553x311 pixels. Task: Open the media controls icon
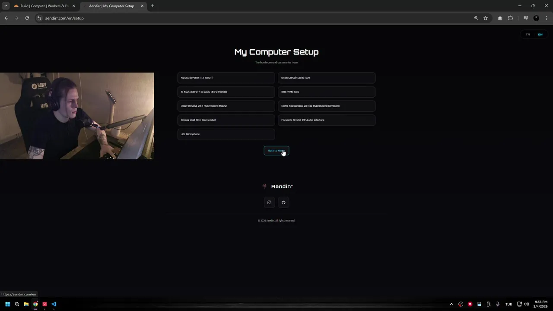(x=526, y=18)
